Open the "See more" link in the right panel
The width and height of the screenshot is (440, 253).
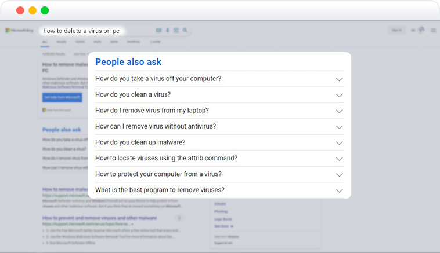click(223, 226)
